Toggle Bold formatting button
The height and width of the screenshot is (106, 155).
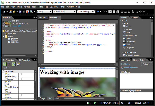(110, 12)
